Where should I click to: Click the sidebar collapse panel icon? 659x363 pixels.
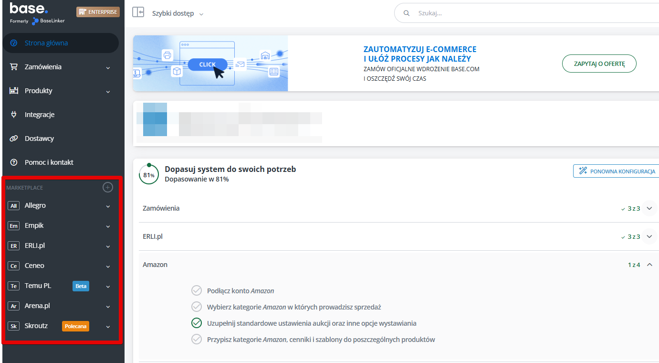(138, 12)
